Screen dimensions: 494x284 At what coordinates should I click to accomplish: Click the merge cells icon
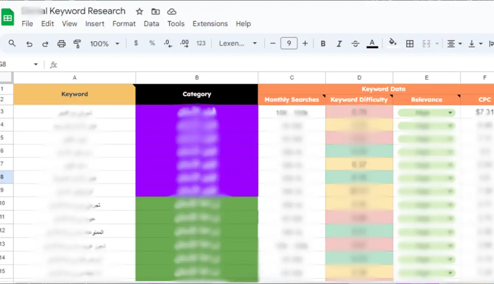coord(426,44)
